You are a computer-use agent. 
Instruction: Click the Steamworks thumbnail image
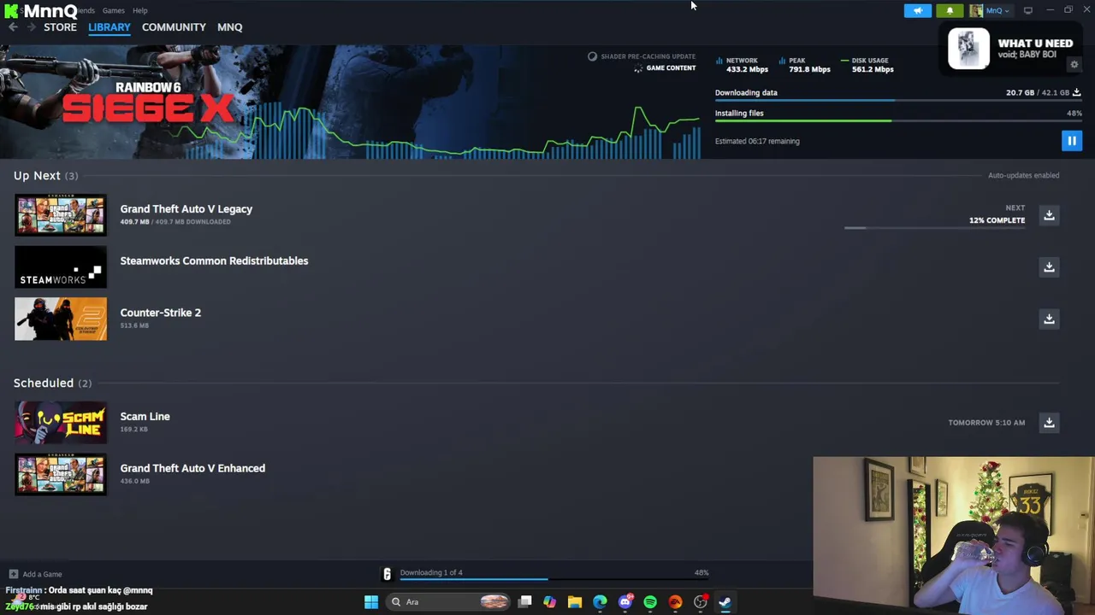tap(61, 266)
